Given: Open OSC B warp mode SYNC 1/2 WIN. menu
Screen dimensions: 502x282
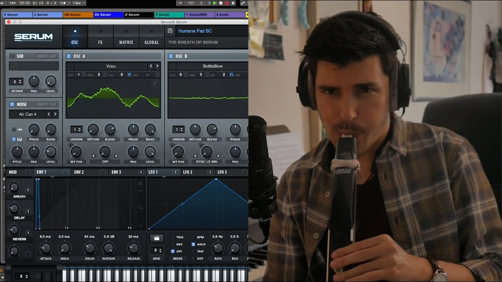Looking at the screenshot, I should click(207, 161).
